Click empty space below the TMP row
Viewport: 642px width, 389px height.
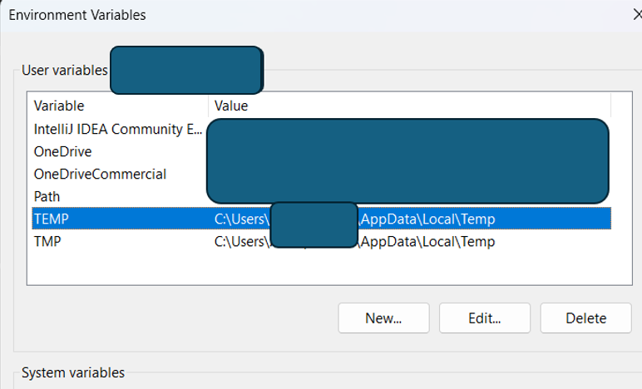point(316,268)
